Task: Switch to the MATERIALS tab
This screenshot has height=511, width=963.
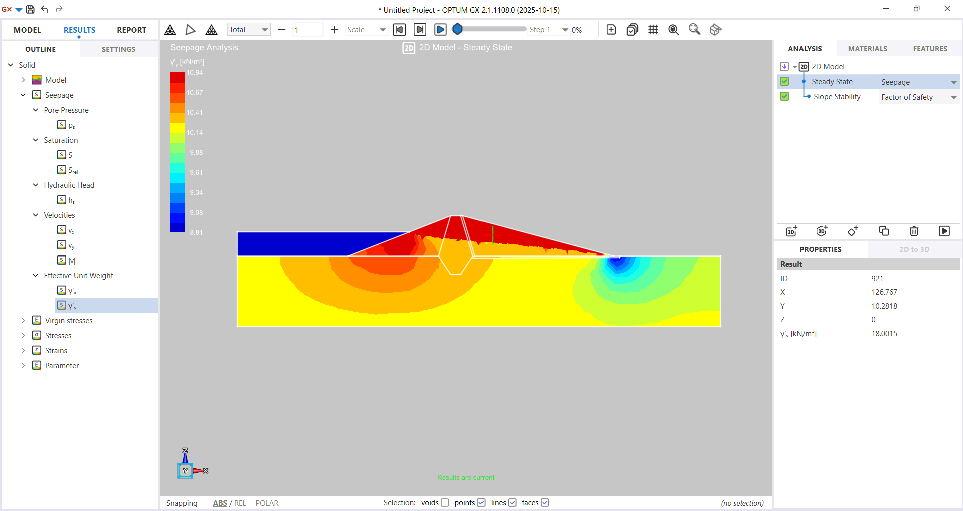Action: 867,49
